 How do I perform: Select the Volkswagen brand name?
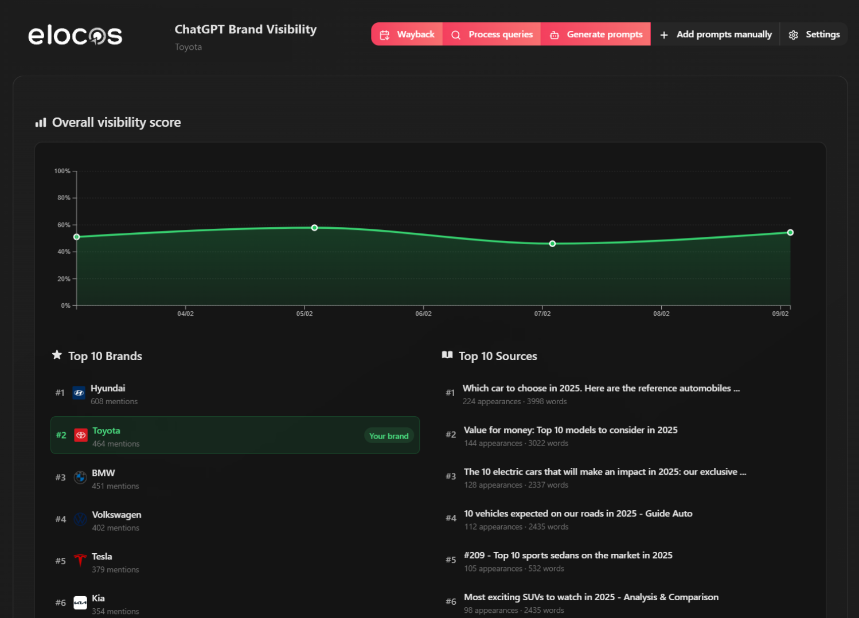[x=116, y=515]
